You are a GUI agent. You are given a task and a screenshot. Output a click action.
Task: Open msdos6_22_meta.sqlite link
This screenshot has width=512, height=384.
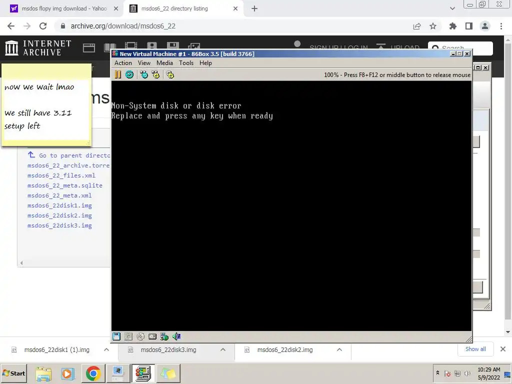[65, 185]
